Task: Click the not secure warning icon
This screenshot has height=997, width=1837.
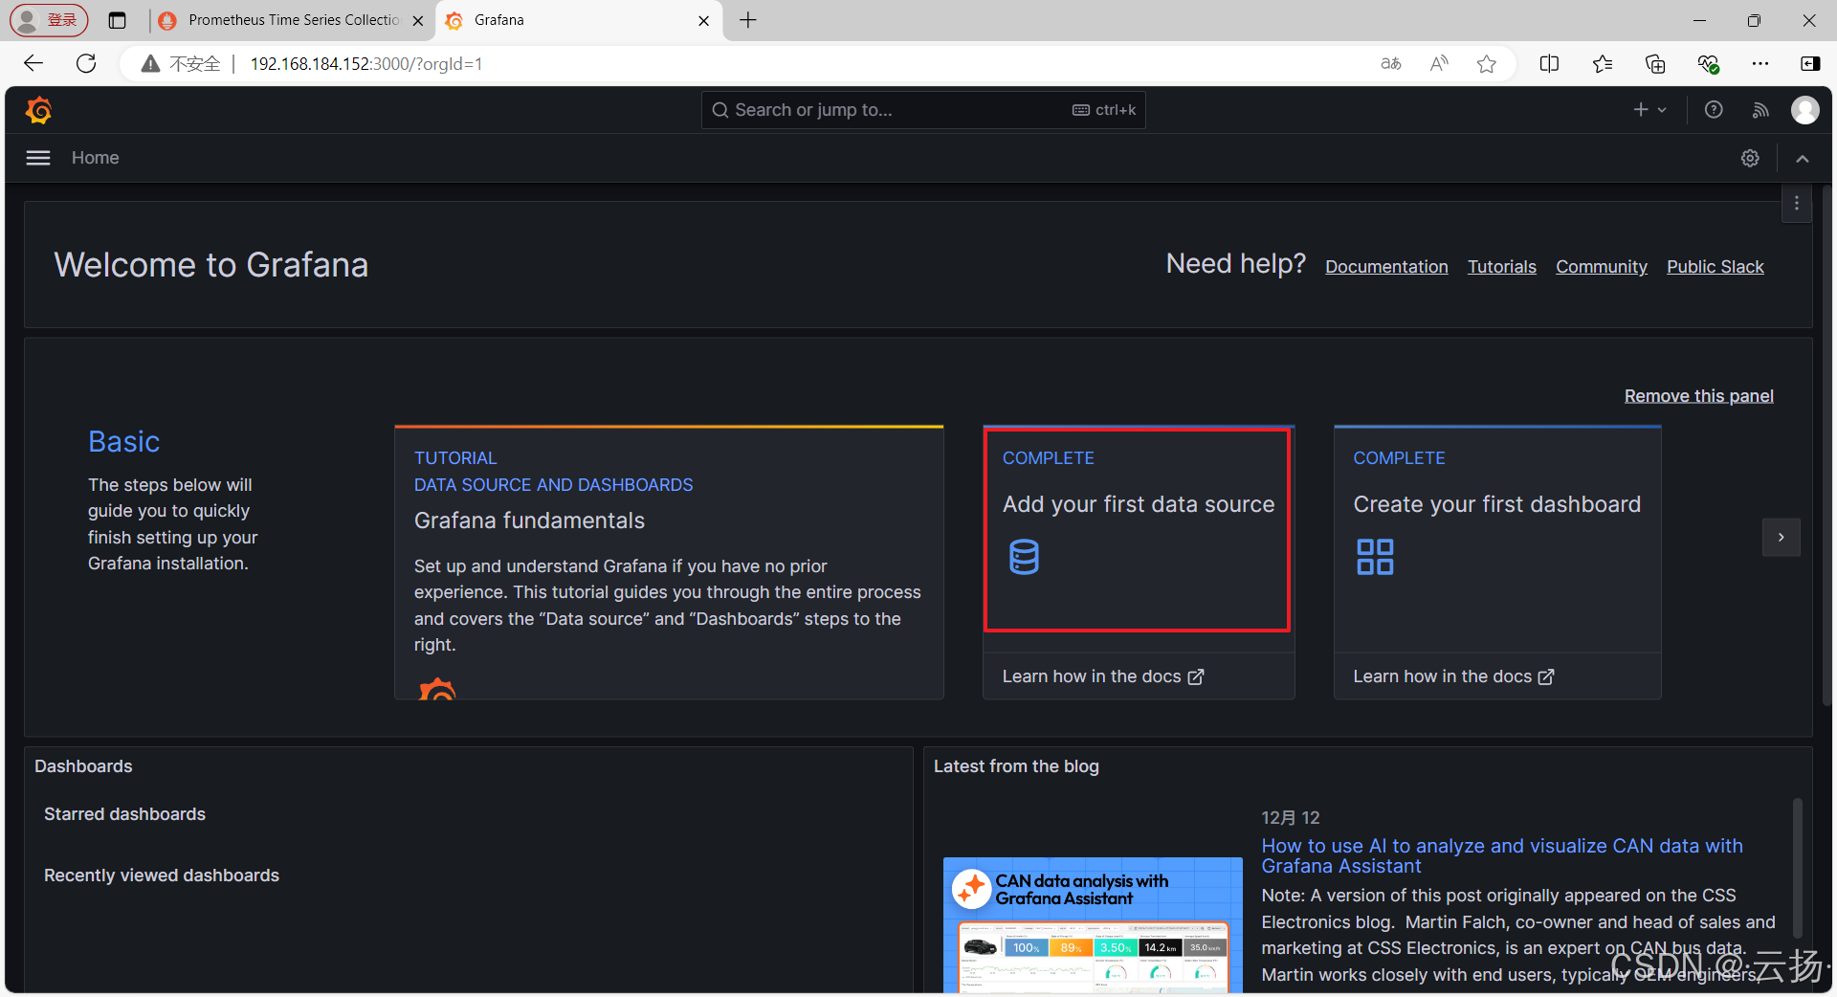Action: point(150,63)
